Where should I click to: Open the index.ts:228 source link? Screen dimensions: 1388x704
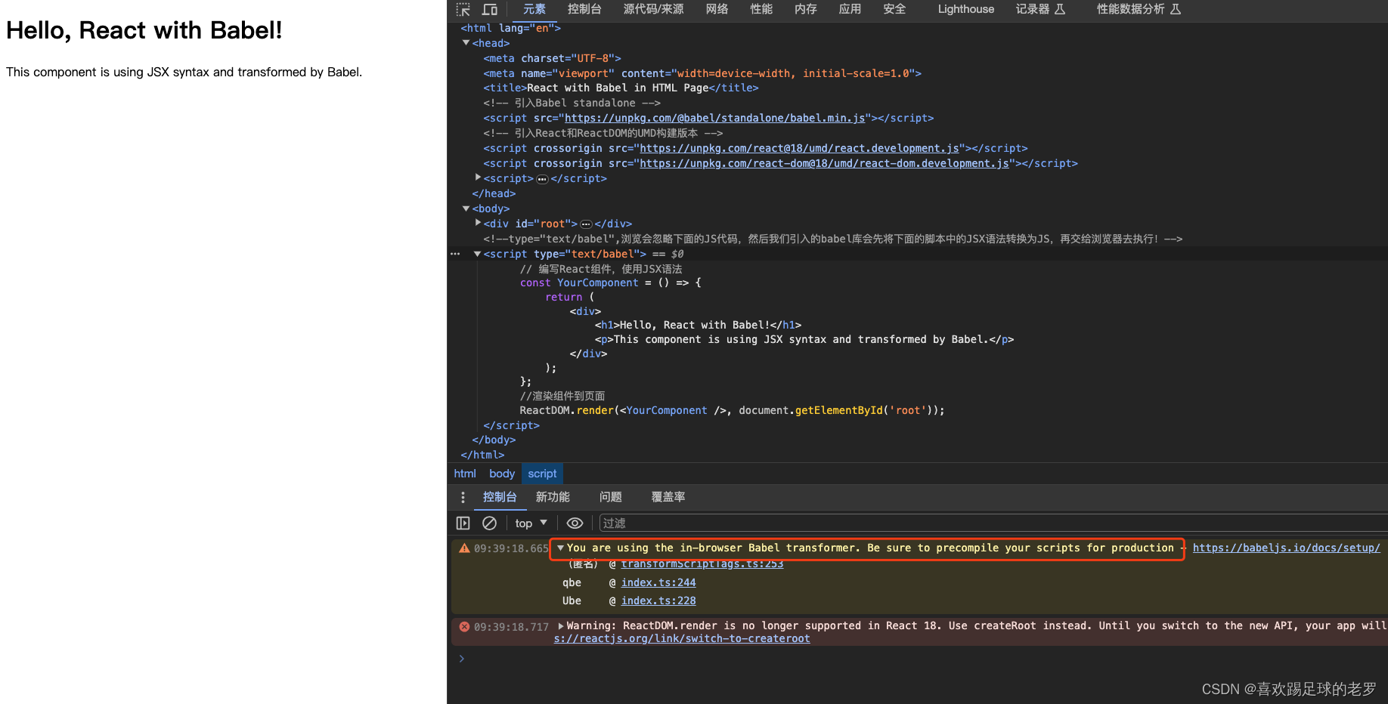(658, 601)
